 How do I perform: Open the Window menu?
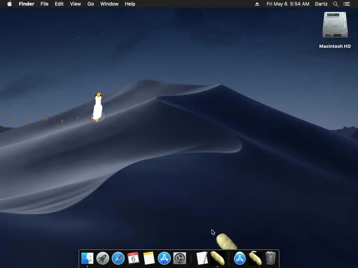(109, 4)
